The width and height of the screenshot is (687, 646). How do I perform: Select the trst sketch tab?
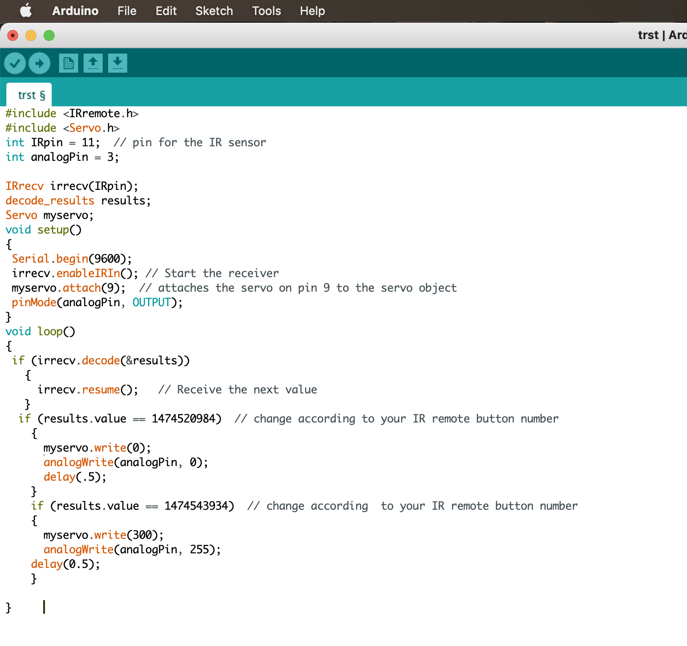[x=29, y=95]
